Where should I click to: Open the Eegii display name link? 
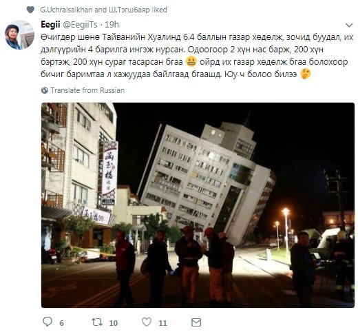(50, 25)
